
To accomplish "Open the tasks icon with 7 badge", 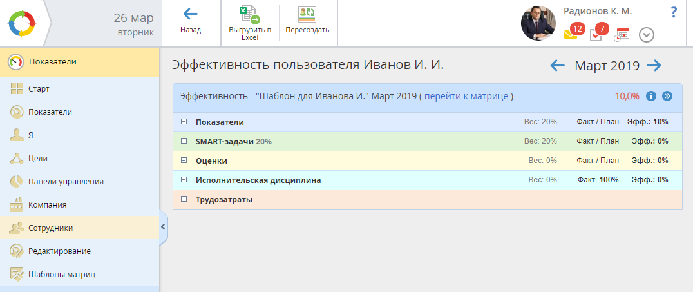I will (596, 34).
